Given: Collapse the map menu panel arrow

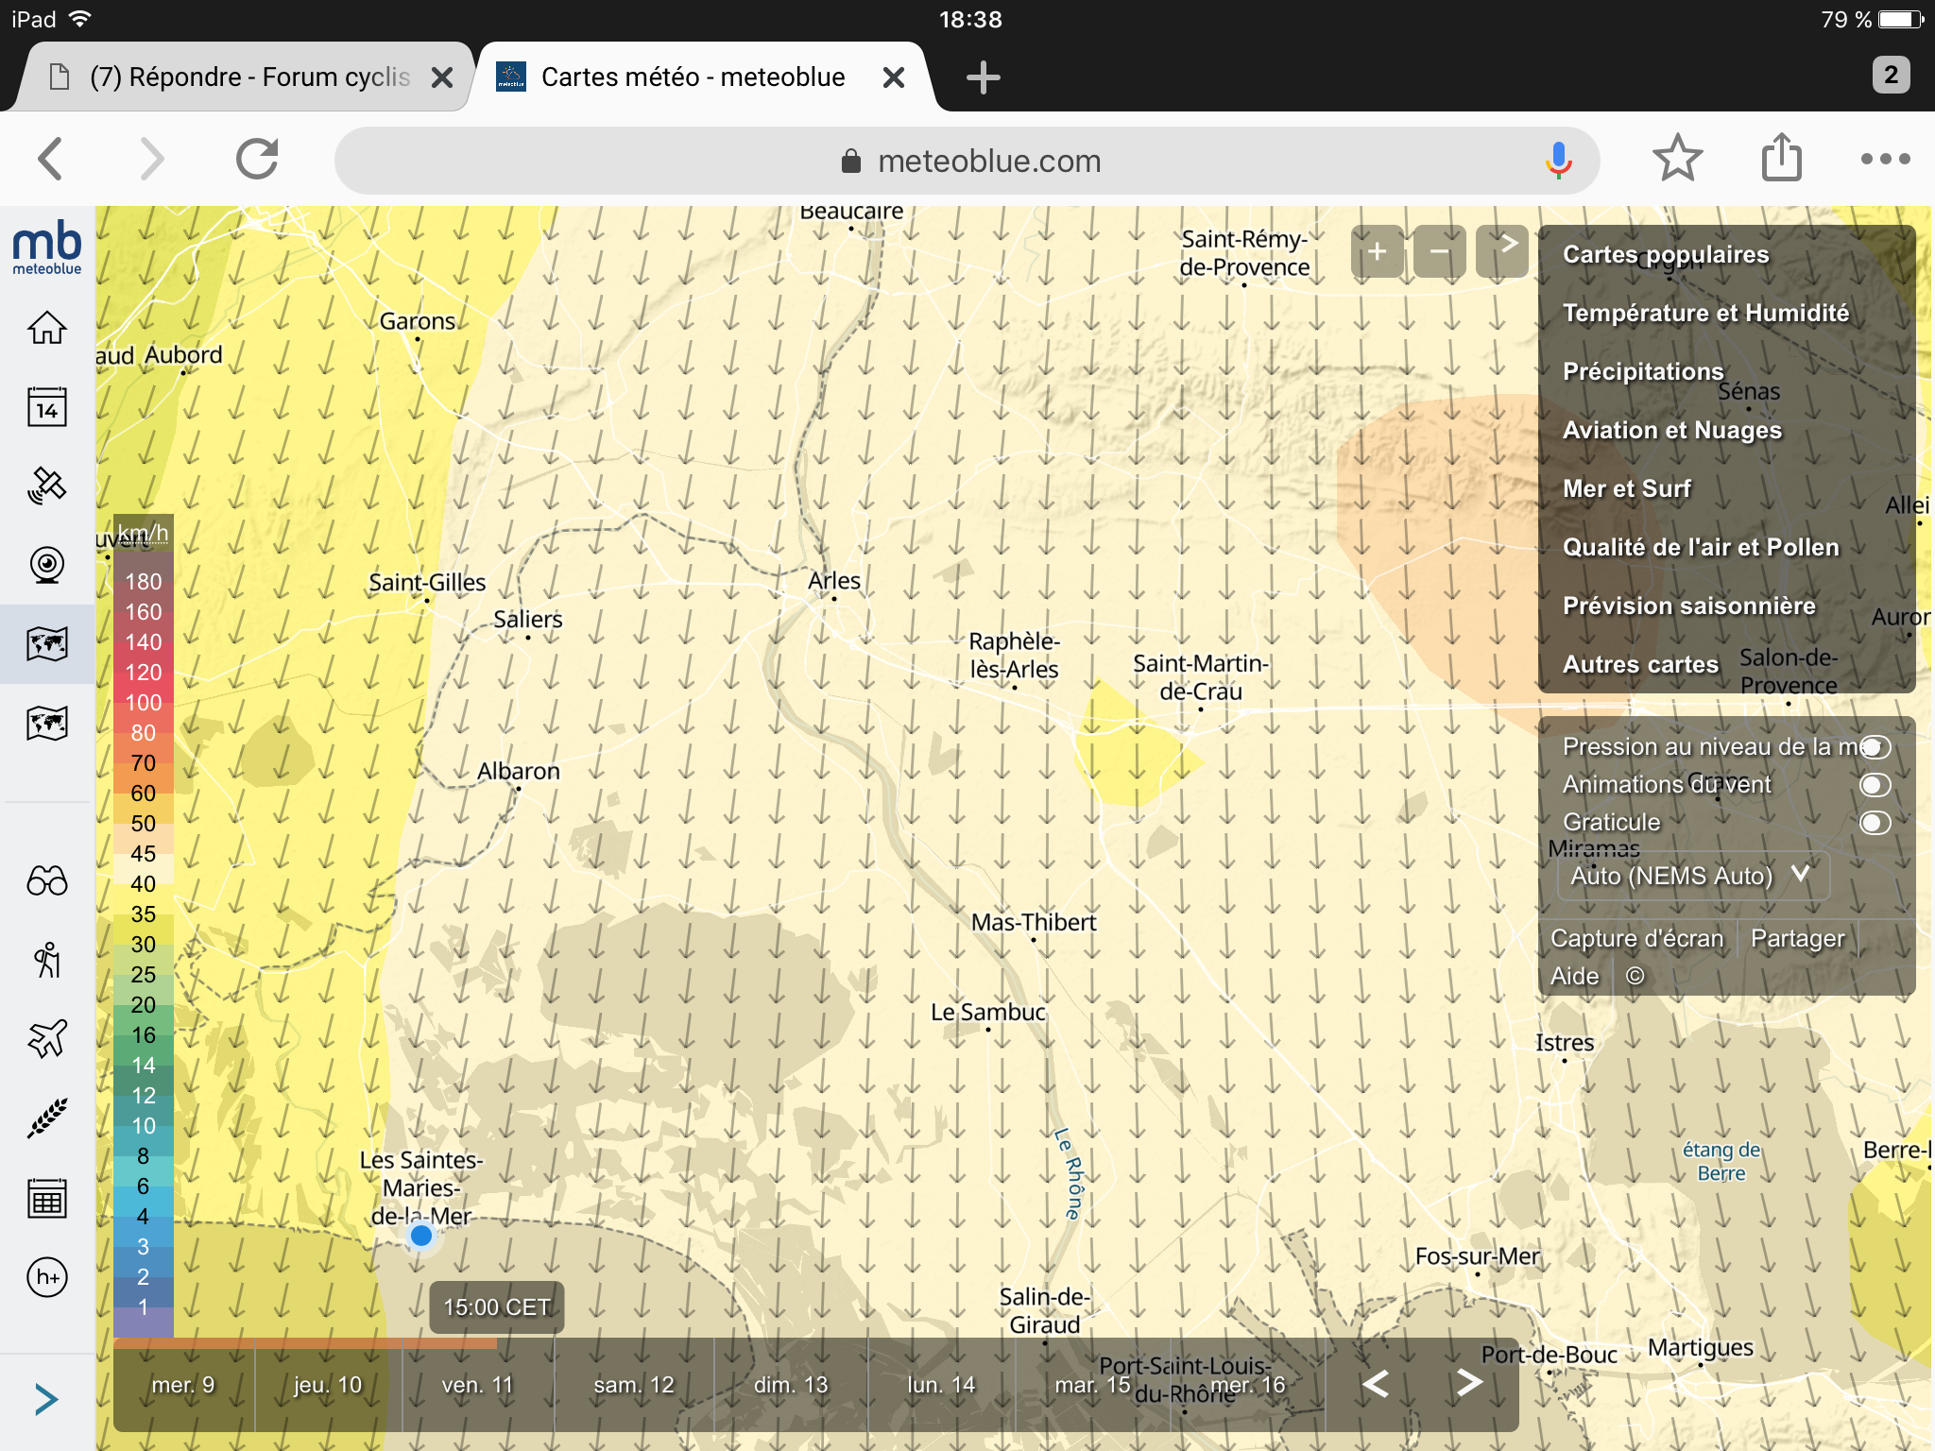Looking at the screenshot, I should click(x=1502, y=251).
